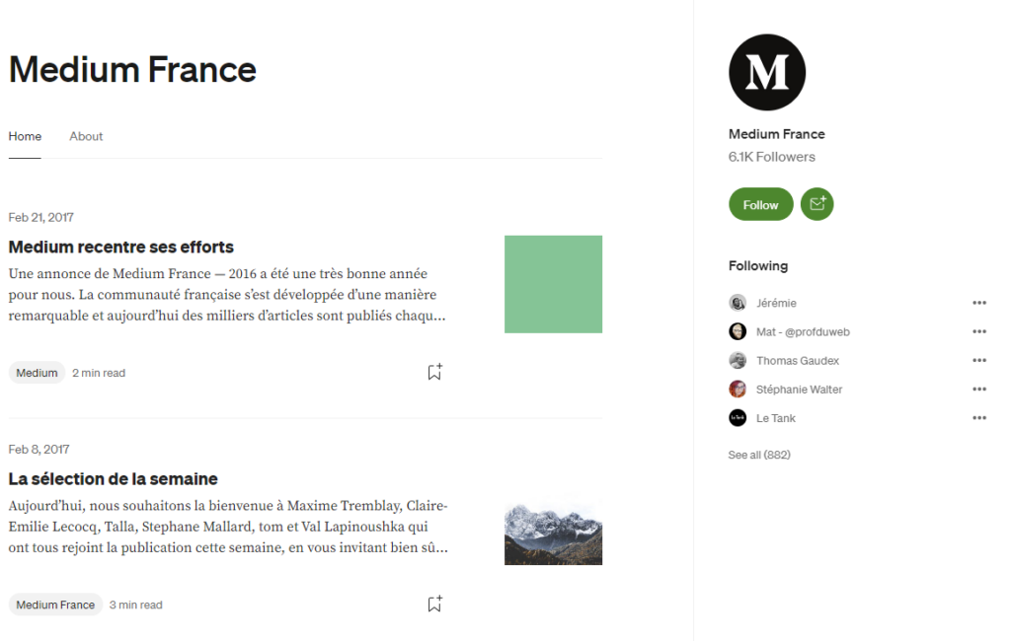1011x641 pixels.
Task: Click the email subscribe icon button
Action: [x=817, y=204]
